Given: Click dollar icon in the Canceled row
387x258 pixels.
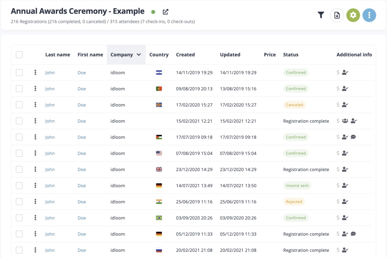Looking at the screenshot, I should point(338,105).
